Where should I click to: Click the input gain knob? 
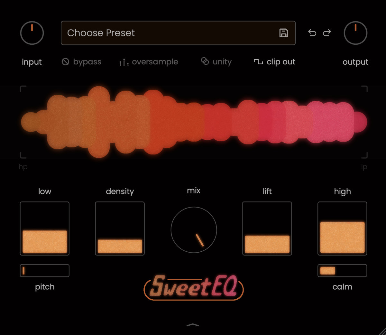click(x=32, y=33)
